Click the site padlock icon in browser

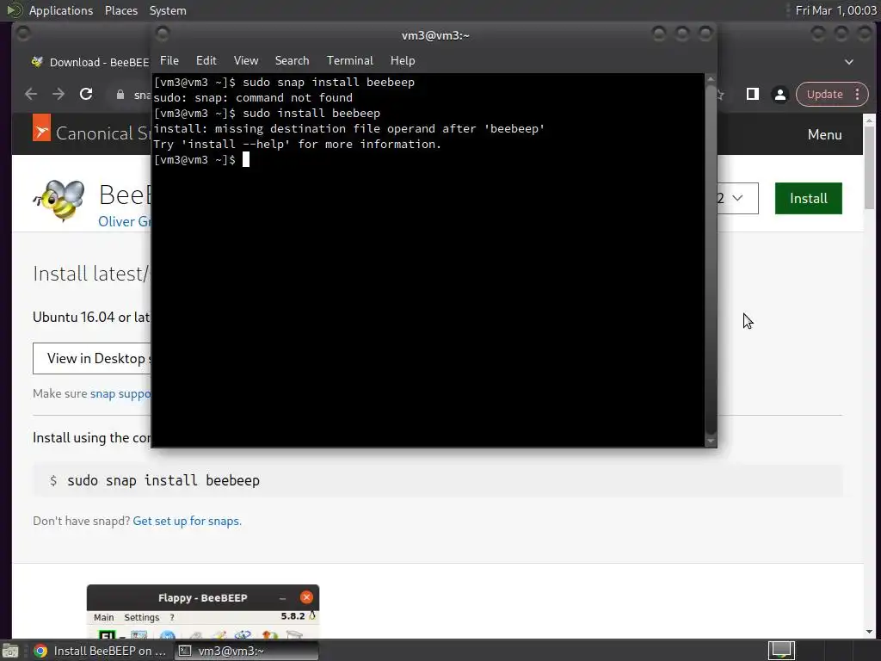[x=120, y=95]
